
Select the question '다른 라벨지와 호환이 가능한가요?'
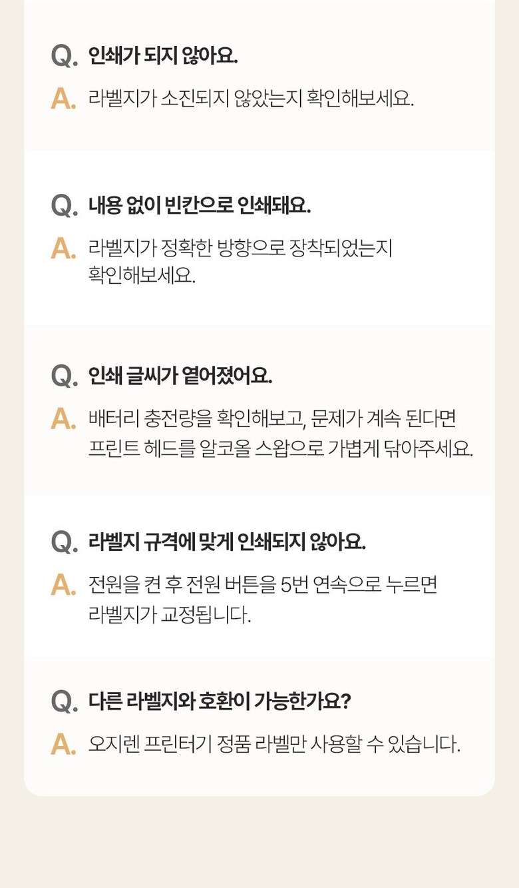(x=220, y=701)
